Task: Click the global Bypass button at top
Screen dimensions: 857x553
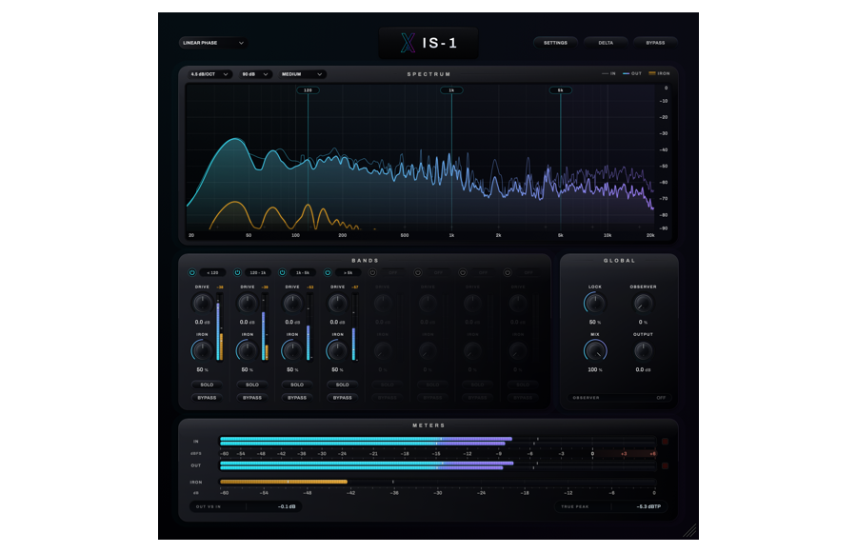Action: [655, 43]
